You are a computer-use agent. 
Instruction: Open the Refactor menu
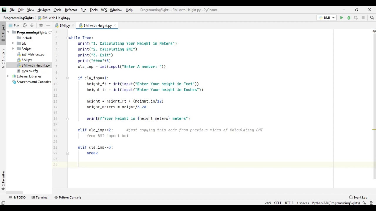tap(71, 10)
